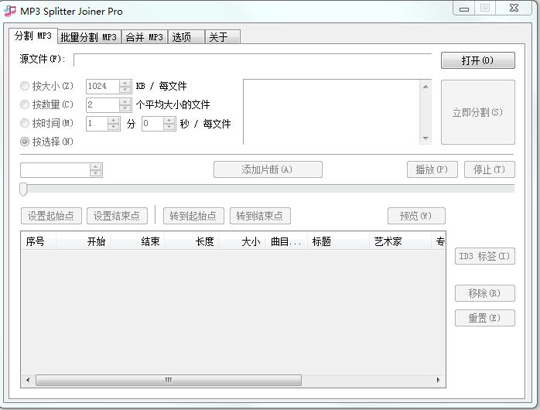Click the playback position slider thumb
Viewport: 540px width, 410px height.
23,190
